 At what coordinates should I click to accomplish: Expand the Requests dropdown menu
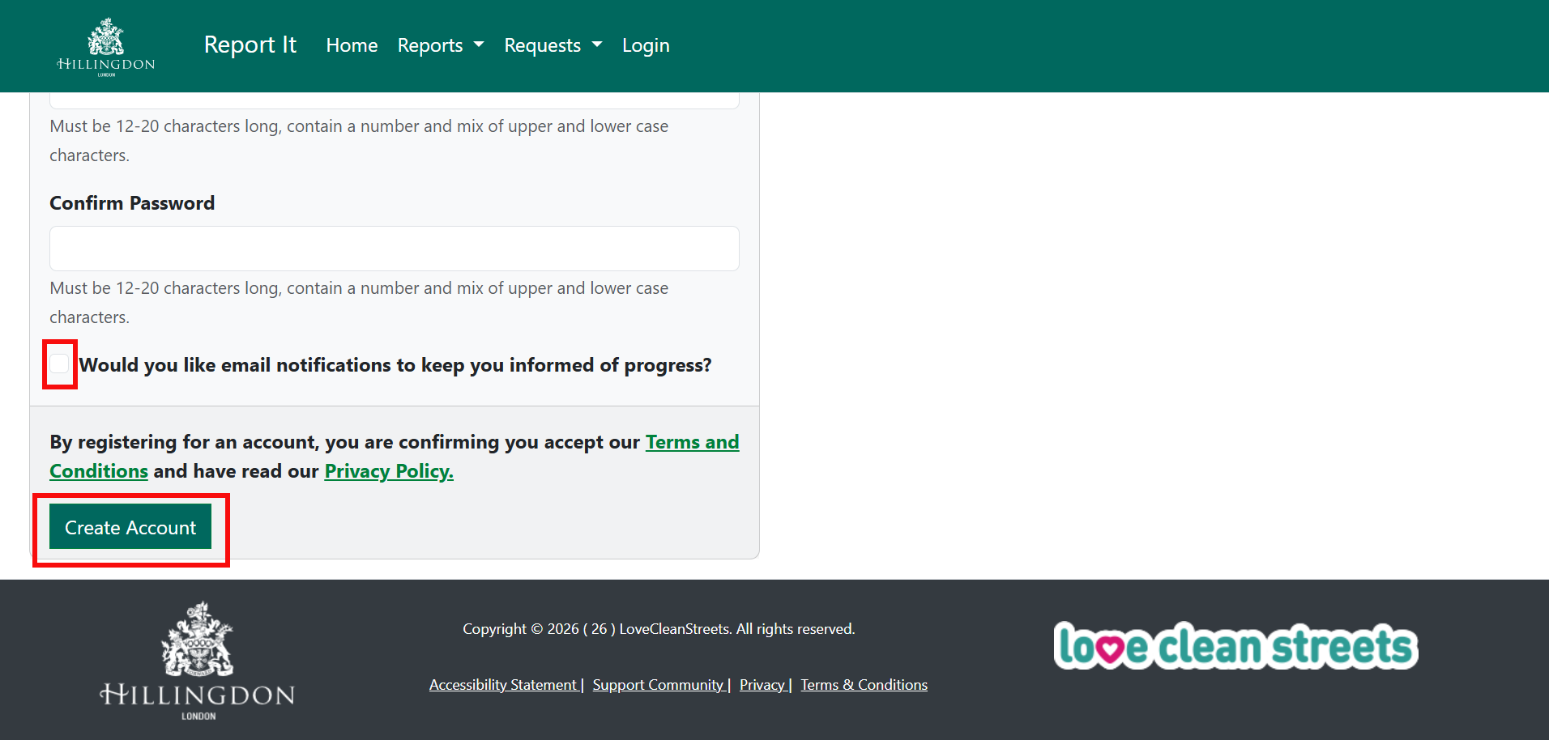[553, 45]
